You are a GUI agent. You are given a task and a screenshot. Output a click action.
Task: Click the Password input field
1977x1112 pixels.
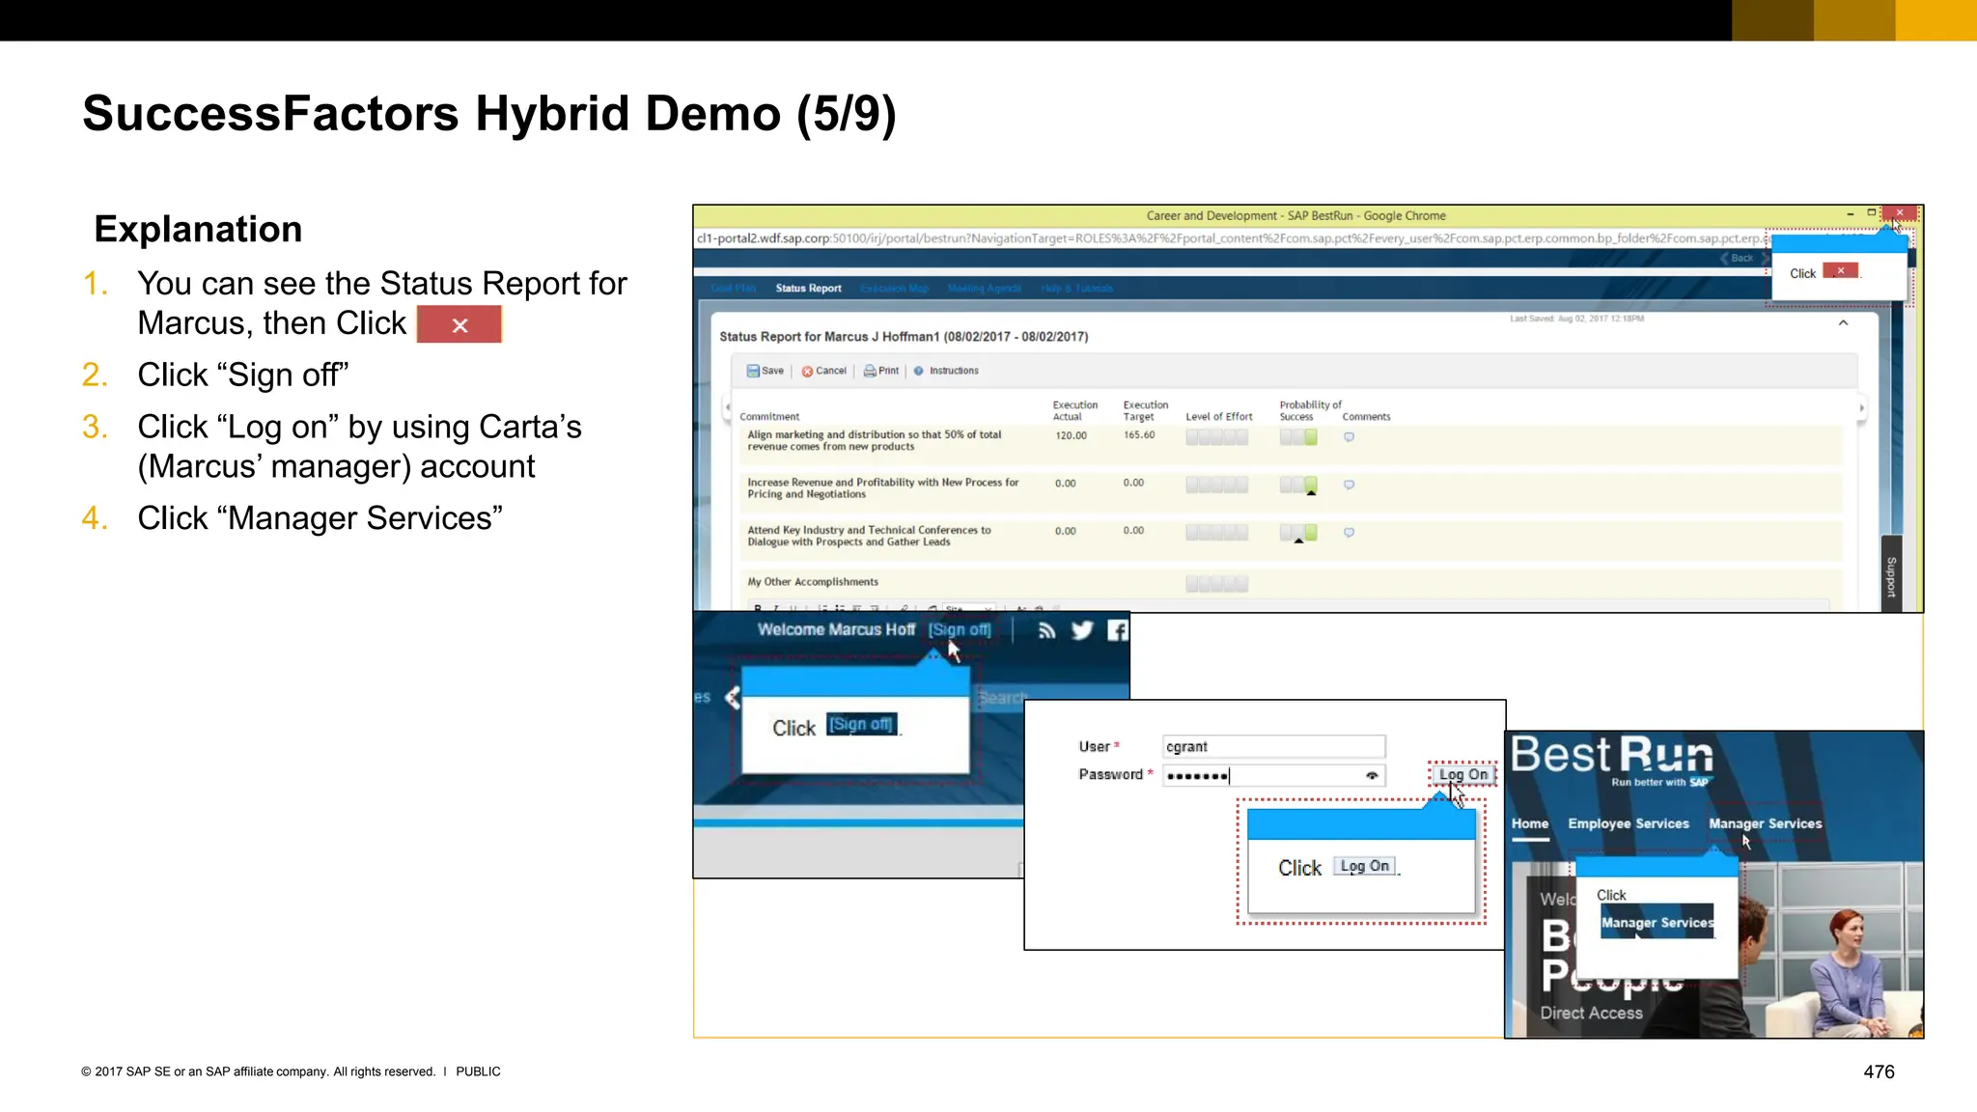tap(1274, 776)
